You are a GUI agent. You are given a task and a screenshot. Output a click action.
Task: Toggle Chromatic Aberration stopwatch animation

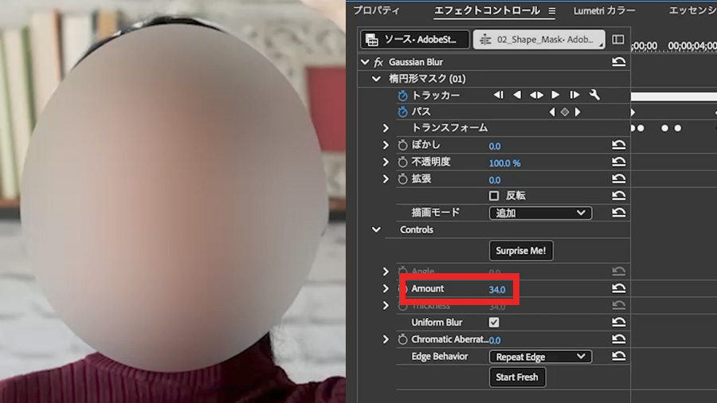(402, 339)
